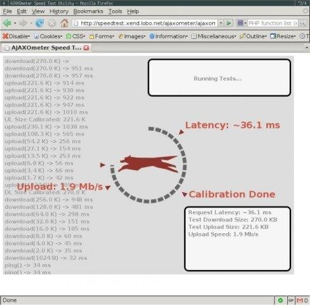Open the Information web developer menu
The height and width of the screenshot is (305, 310).
tap(168, 36)
